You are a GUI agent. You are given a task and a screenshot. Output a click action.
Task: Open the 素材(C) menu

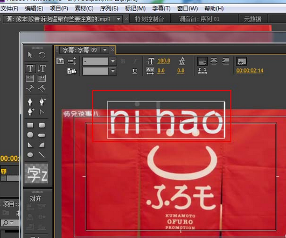pyautogui.click(x=84, y=9)
